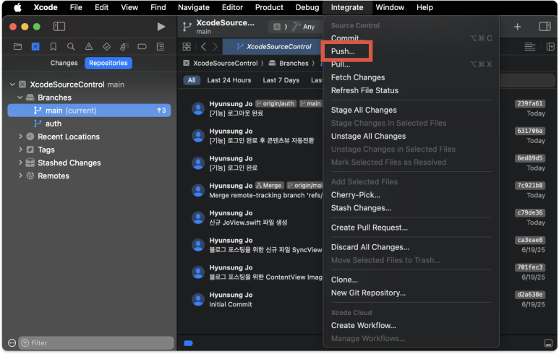Expand the Tags group

[x=20, y=150]
